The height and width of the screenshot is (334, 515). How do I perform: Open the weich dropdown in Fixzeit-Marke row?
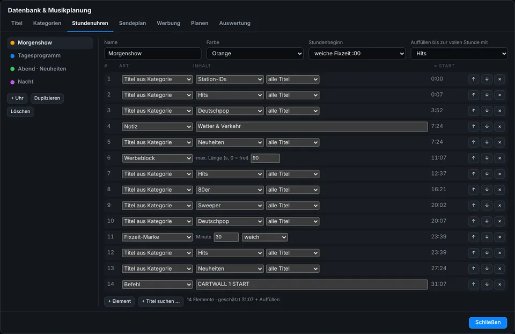click(264, 237)
